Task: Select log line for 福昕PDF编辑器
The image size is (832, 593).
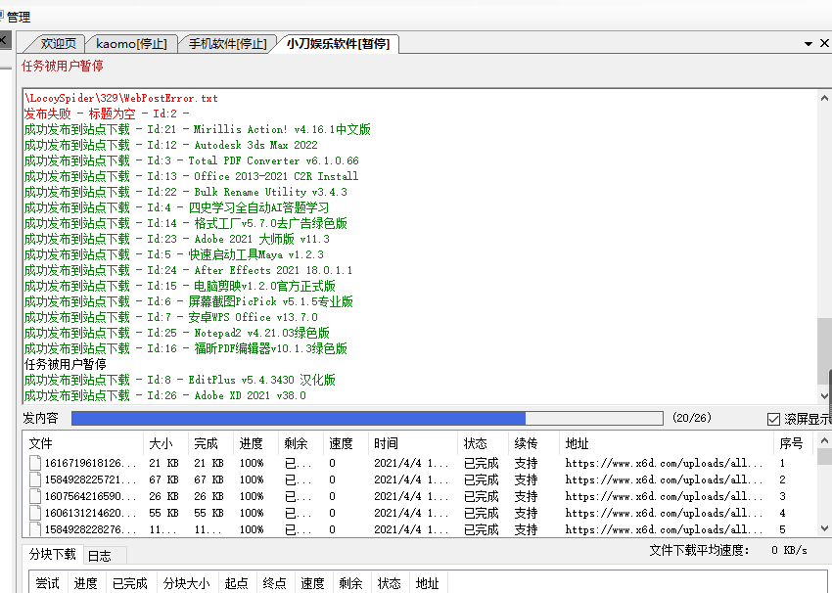Action: tap(186, 348)
